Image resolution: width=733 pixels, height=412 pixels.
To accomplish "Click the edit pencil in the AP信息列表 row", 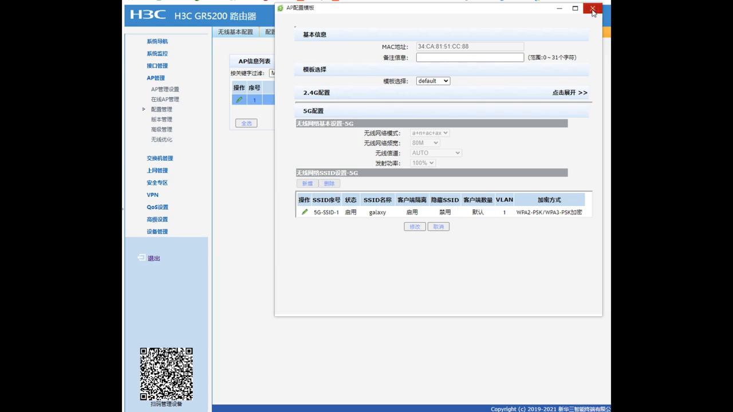I will (239, 100).
